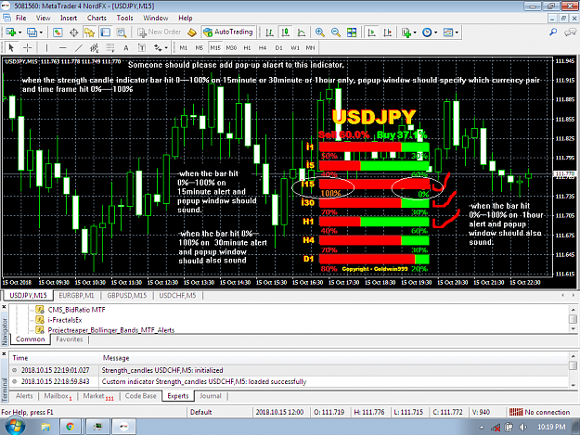Open the Charts menu
Screen dimensions: 580x435
tap(97, 18)
